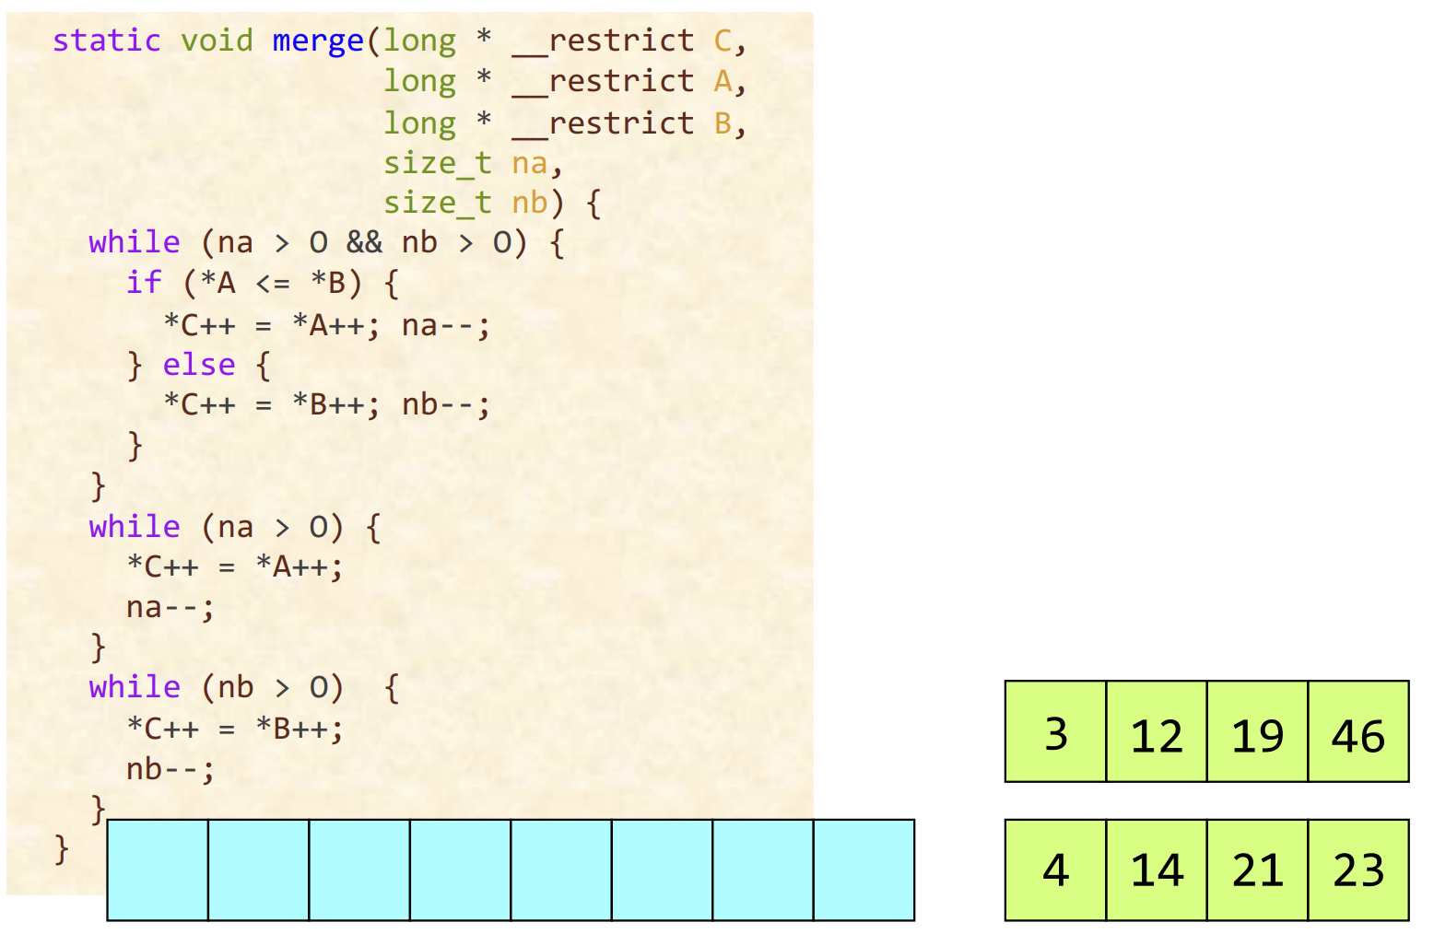The image size is (1434, 934).
Task: Click the parameter 'size_t nb) {'
Action: point(492,203)
